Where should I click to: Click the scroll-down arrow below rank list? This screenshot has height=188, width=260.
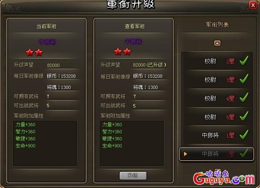pos(218,170)
